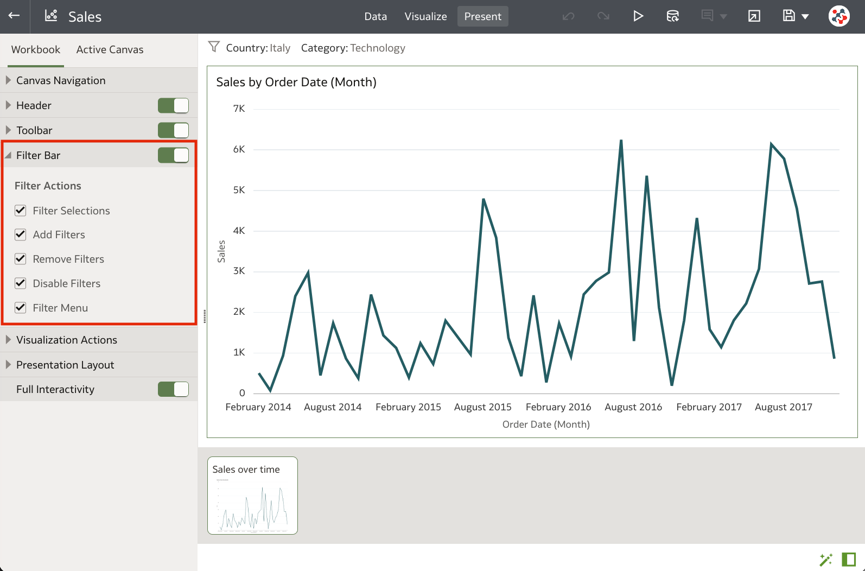Screen dimensions: 865x571
Task: Expand the Header section arrow
Action: (x=8, y=105)
